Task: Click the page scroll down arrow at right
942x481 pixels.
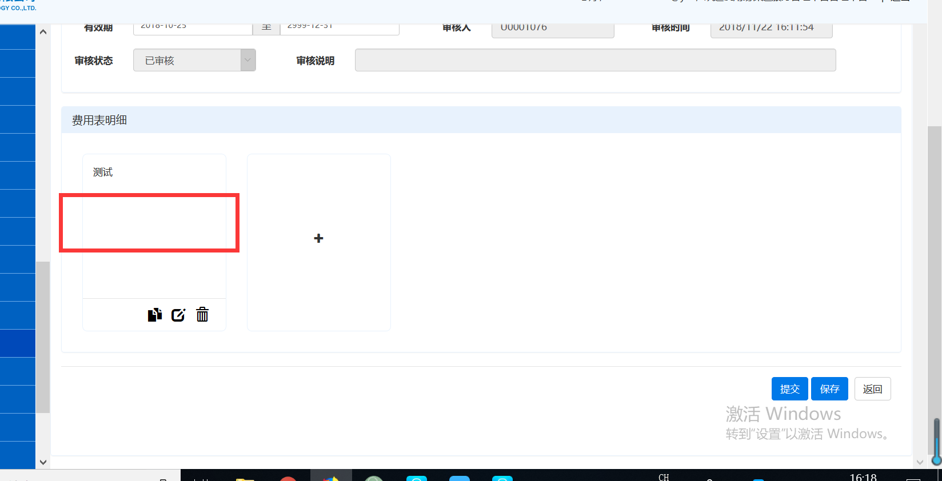Action: (920, 462)
